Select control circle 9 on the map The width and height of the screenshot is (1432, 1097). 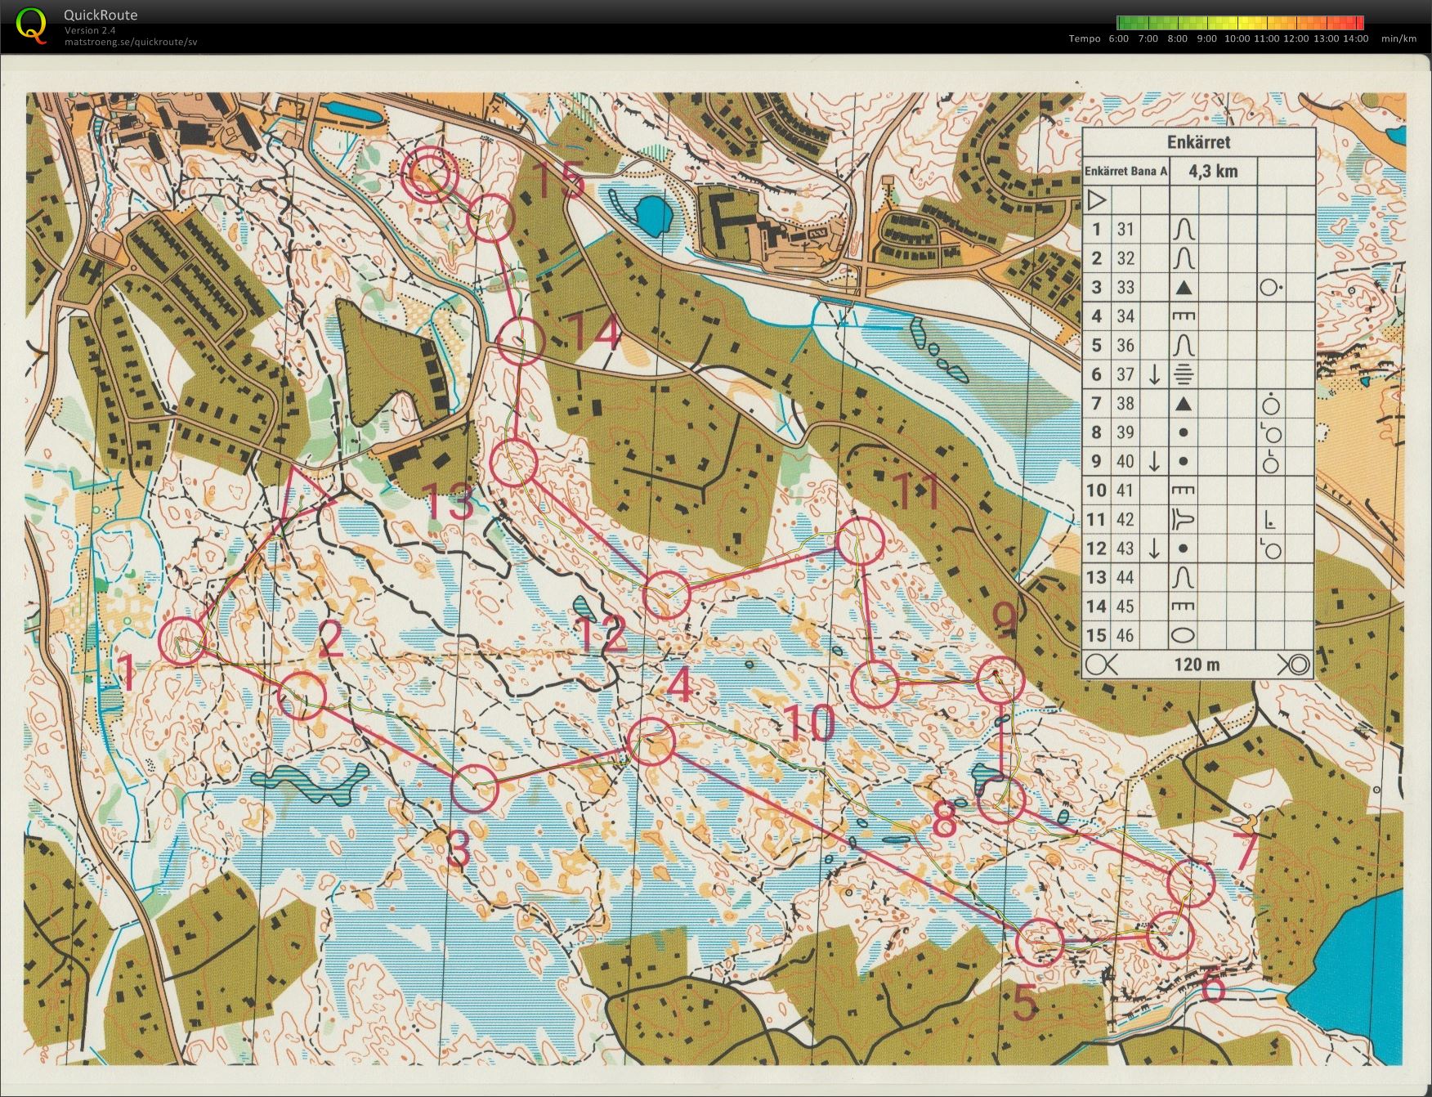[x=1000, y=680]
